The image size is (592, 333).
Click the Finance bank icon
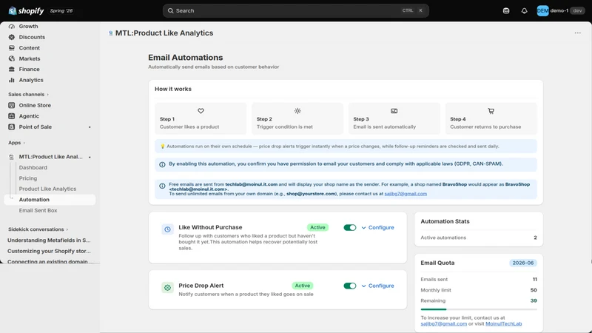click(12, 69)
